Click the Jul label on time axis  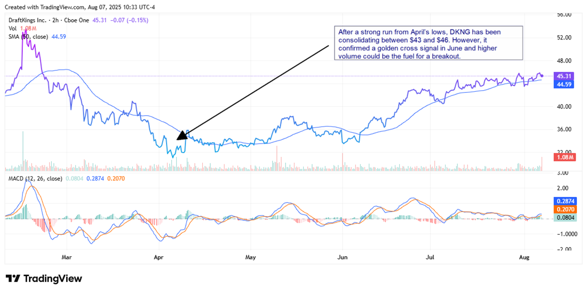pyautogui.click(x=430, y=257)
